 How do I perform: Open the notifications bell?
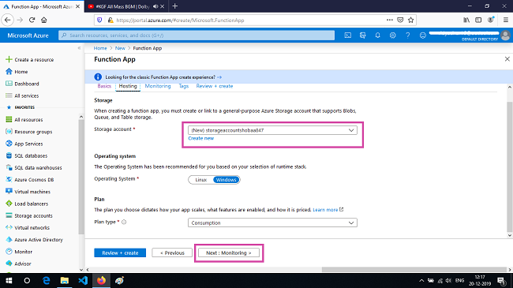tap(377, 36)
